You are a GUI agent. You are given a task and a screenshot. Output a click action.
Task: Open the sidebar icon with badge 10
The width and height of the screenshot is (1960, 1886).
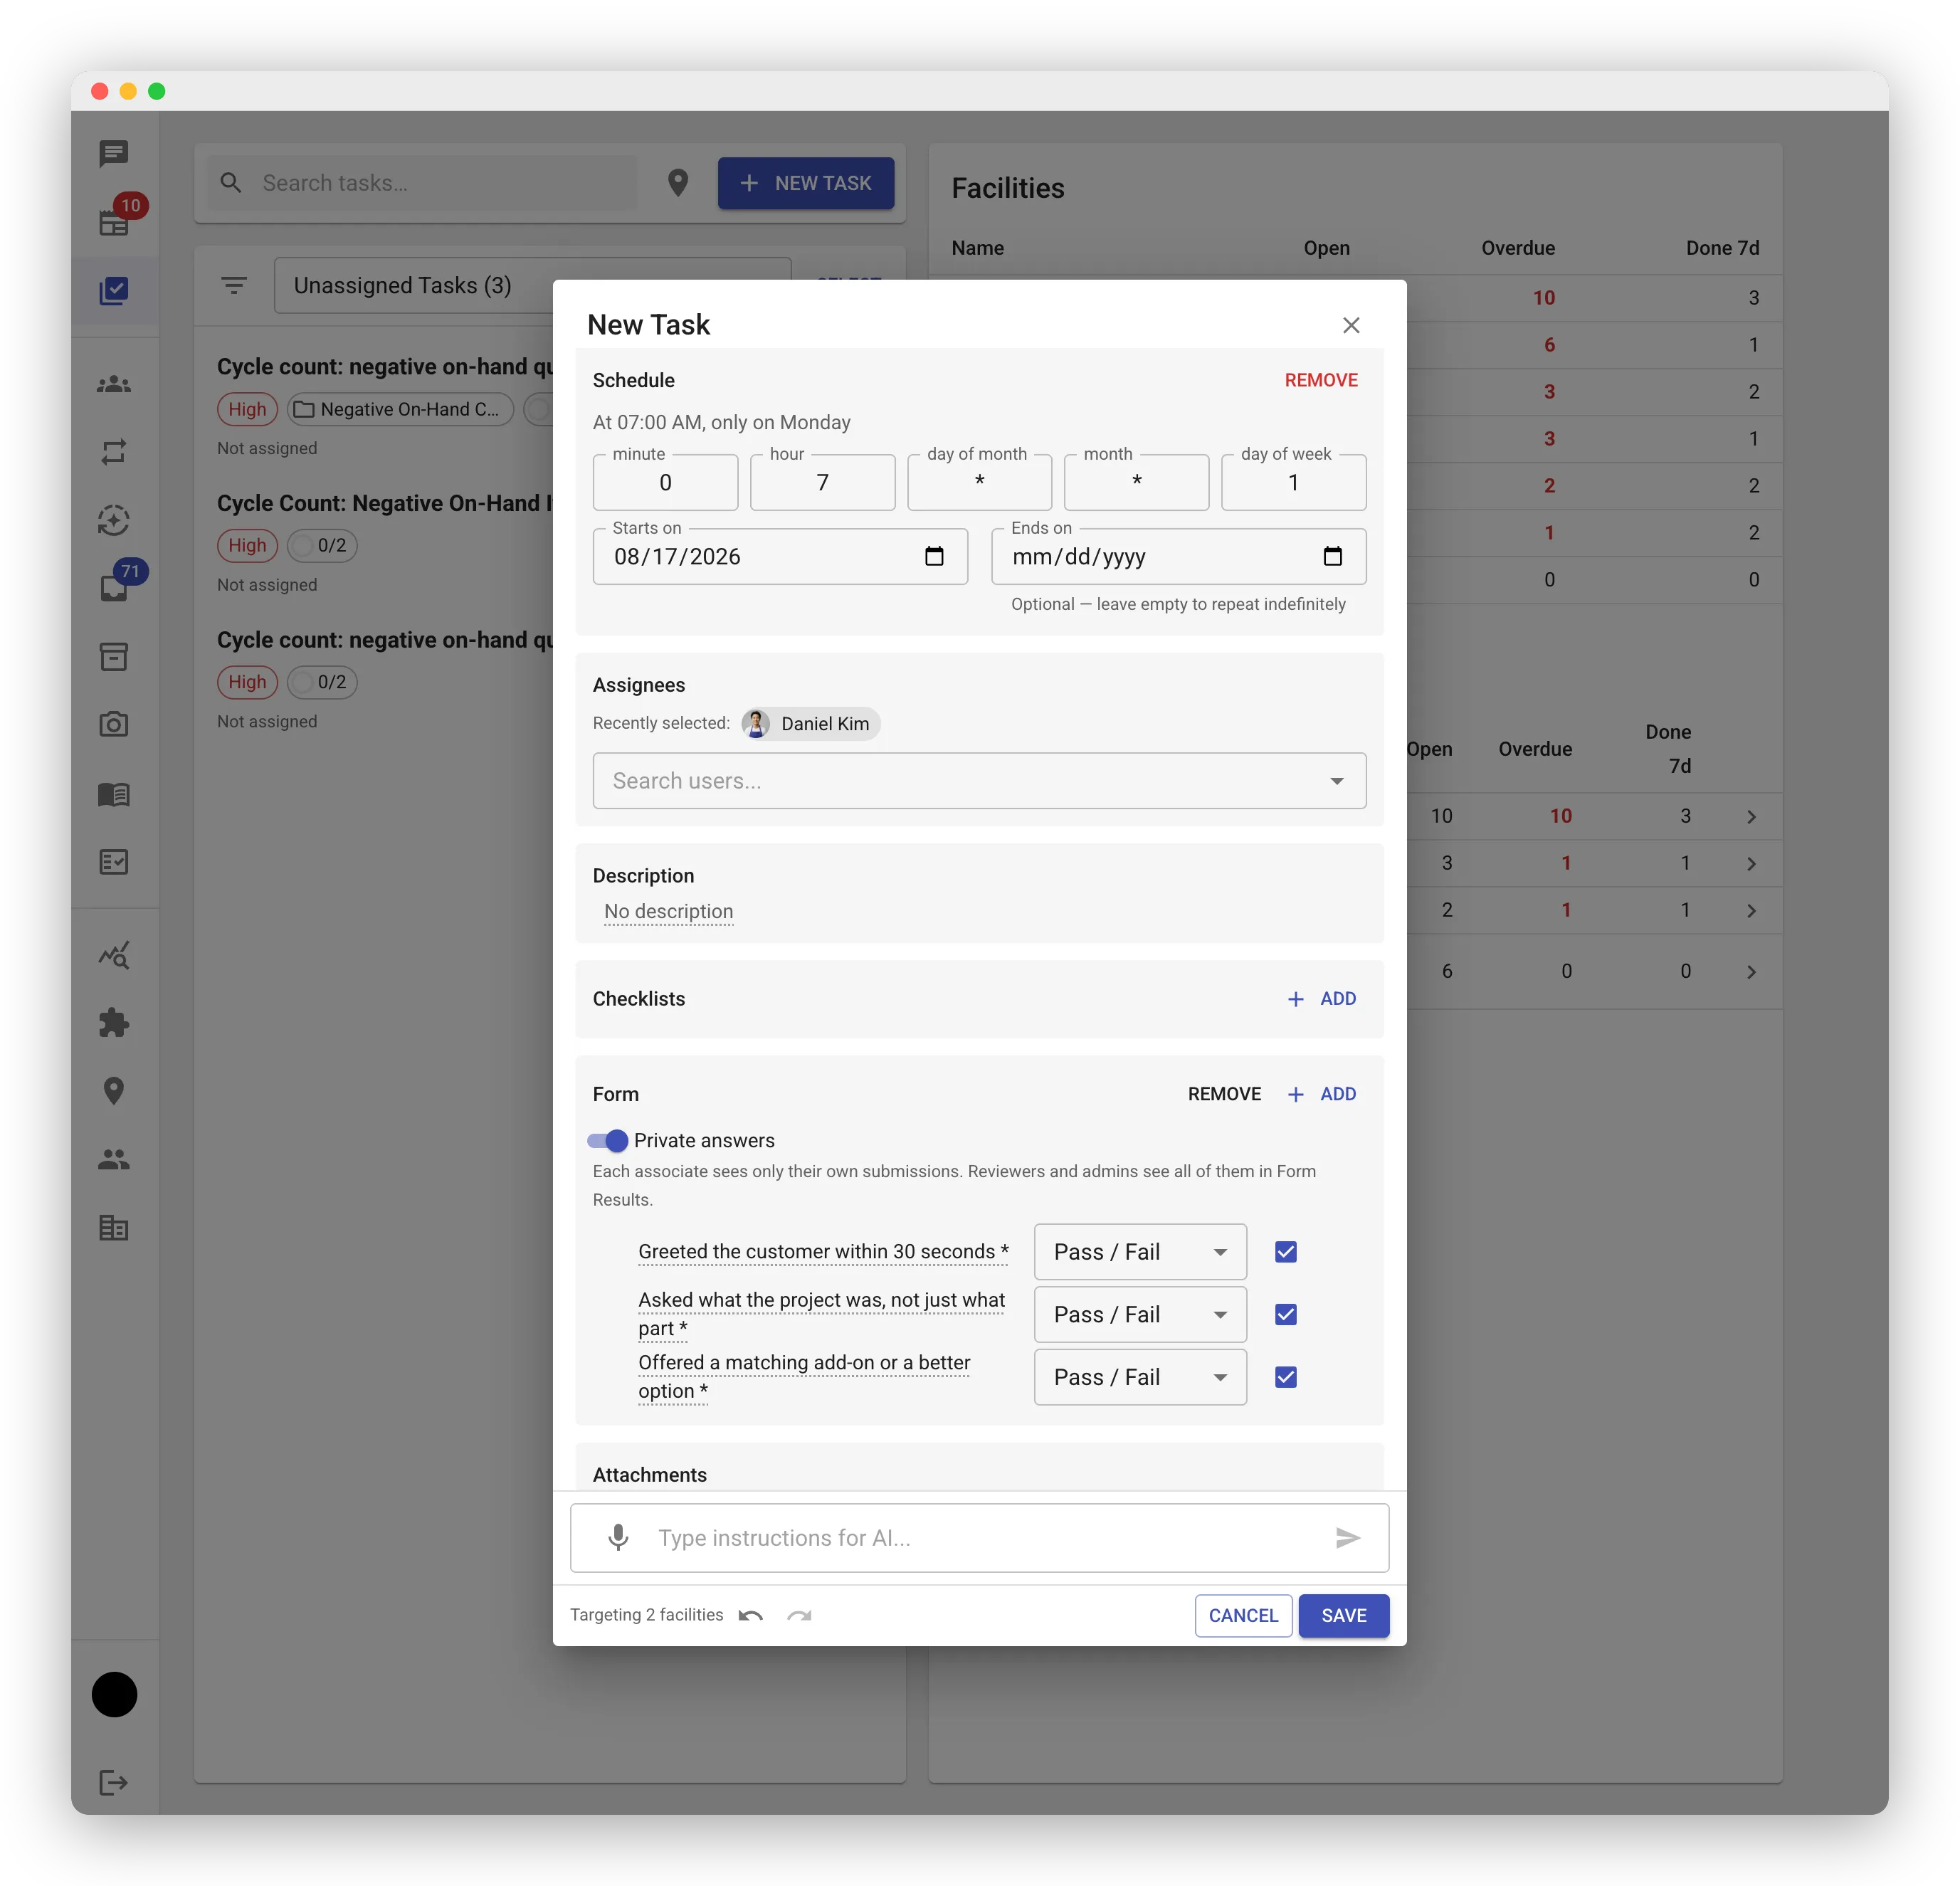pyautogui.click(x=114, y=222)
